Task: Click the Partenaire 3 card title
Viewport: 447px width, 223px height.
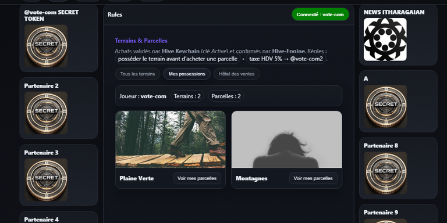Action: [41, 153]
